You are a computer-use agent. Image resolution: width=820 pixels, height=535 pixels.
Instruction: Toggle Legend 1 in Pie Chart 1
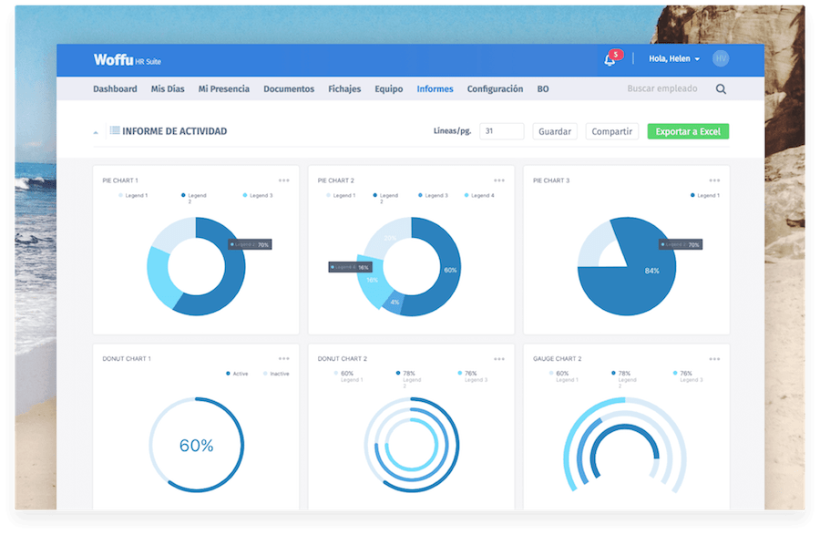coord(133,196)
